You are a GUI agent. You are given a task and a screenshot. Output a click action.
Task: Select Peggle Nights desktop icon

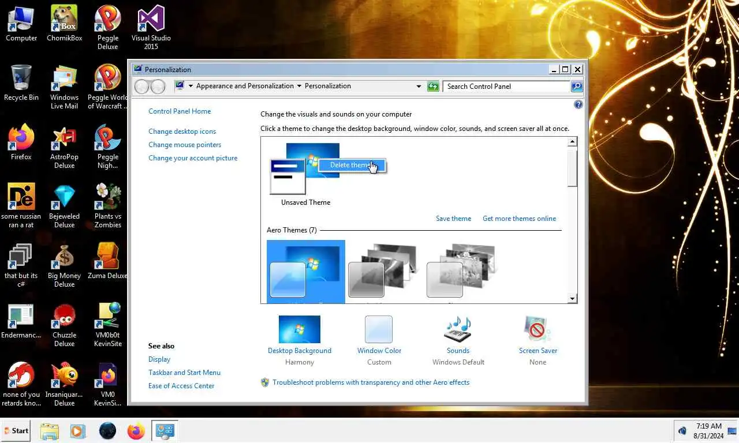[107, 147]
